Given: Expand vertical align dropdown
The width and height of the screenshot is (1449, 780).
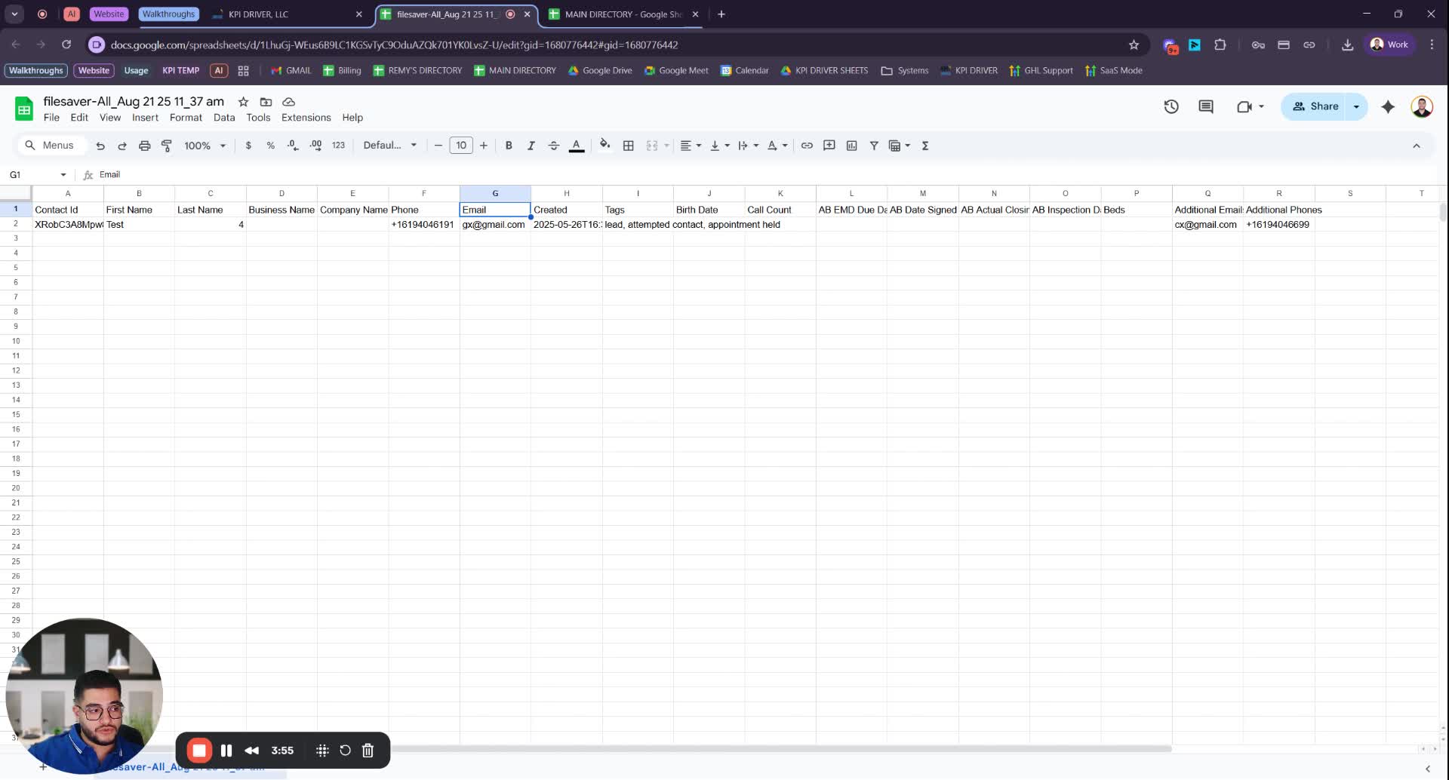Looking at the screenshot, I should [727, 146].
